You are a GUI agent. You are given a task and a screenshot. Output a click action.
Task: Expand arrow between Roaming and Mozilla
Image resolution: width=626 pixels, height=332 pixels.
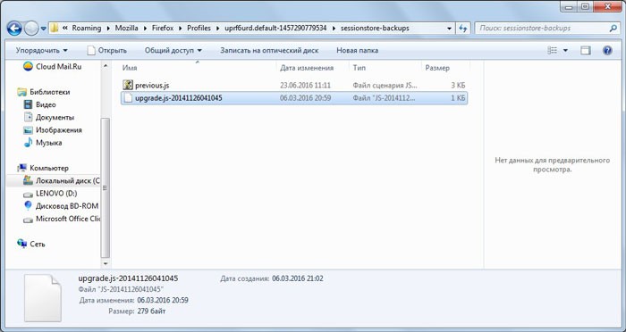coord(108,29)
